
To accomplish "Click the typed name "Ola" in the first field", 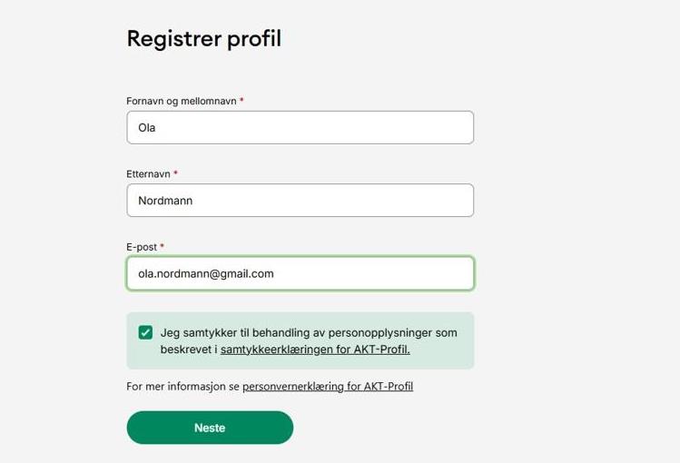I will point(147,128).
